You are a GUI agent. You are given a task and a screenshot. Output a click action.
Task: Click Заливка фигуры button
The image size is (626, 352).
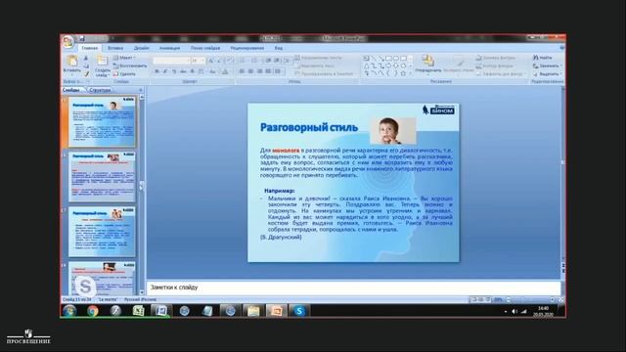[x=496, y=58]
